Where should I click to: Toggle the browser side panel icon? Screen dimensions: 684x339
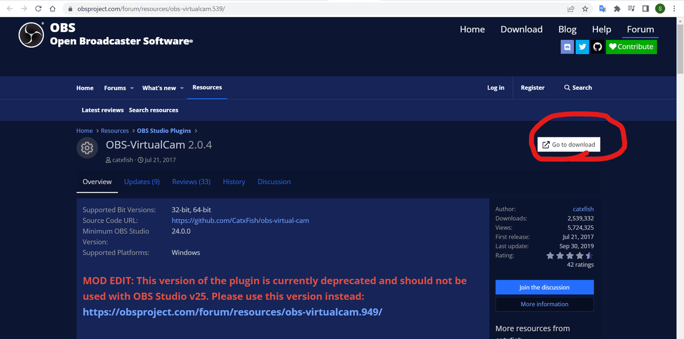tap(645, 9)
